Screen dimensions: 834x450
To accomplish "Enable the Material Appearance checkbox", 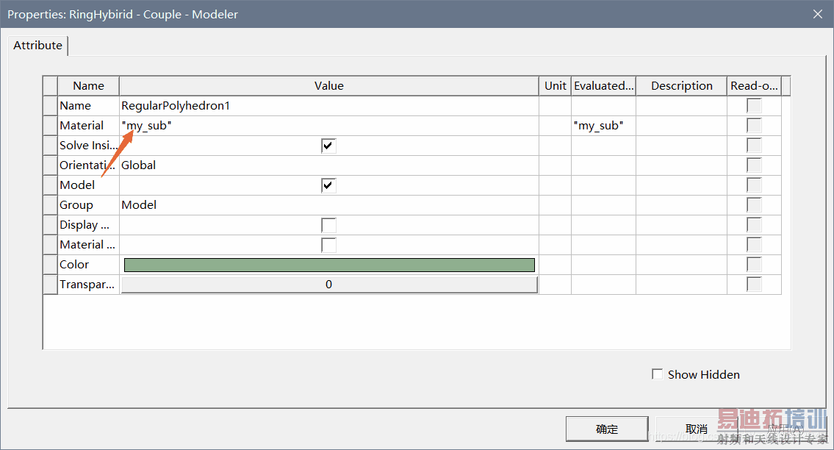I will point(328,245).
